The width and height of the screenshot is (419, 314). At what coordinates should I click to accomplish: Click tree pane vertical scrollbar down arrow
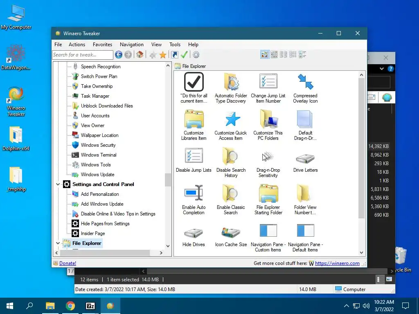(x=168, y=246)
